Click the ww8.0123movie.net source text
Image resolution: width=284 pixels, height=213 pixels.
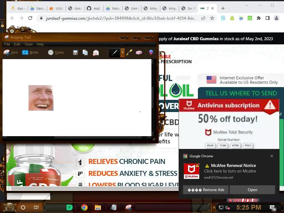[x=219, y=177]
